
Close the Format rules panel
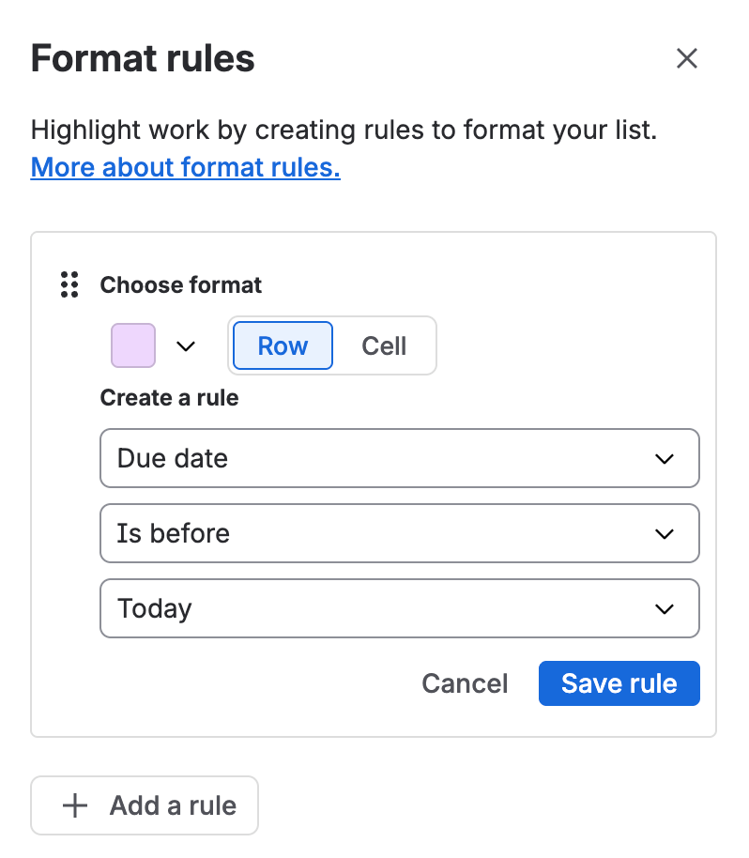[687, 58]
